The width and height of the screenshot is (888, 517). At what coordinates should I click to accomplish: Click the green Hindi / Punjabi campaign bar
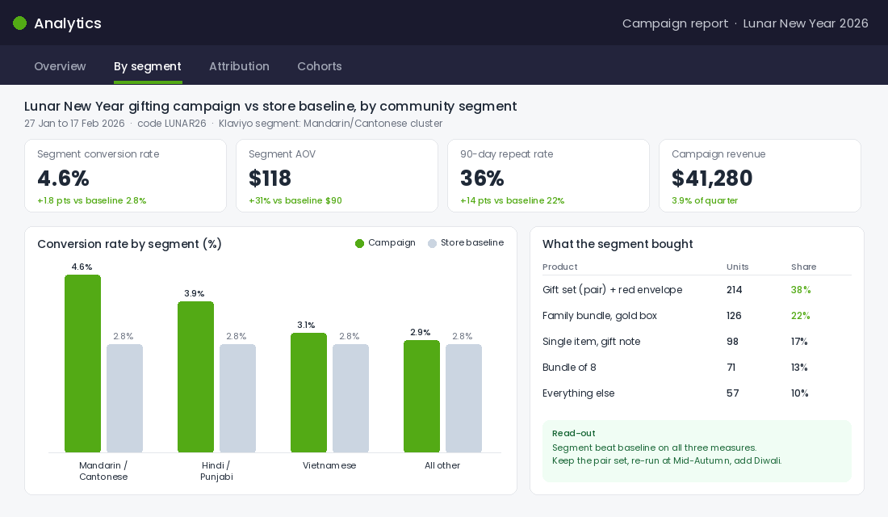[x=196, y=377]
